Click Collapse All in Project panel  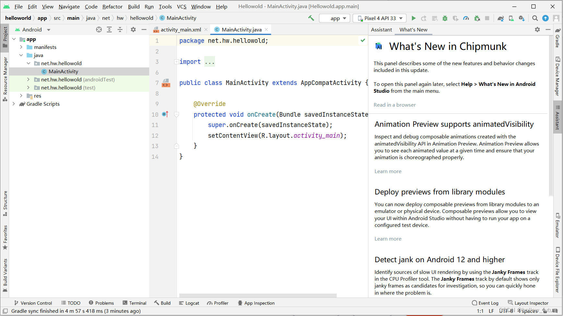(120, 29)
